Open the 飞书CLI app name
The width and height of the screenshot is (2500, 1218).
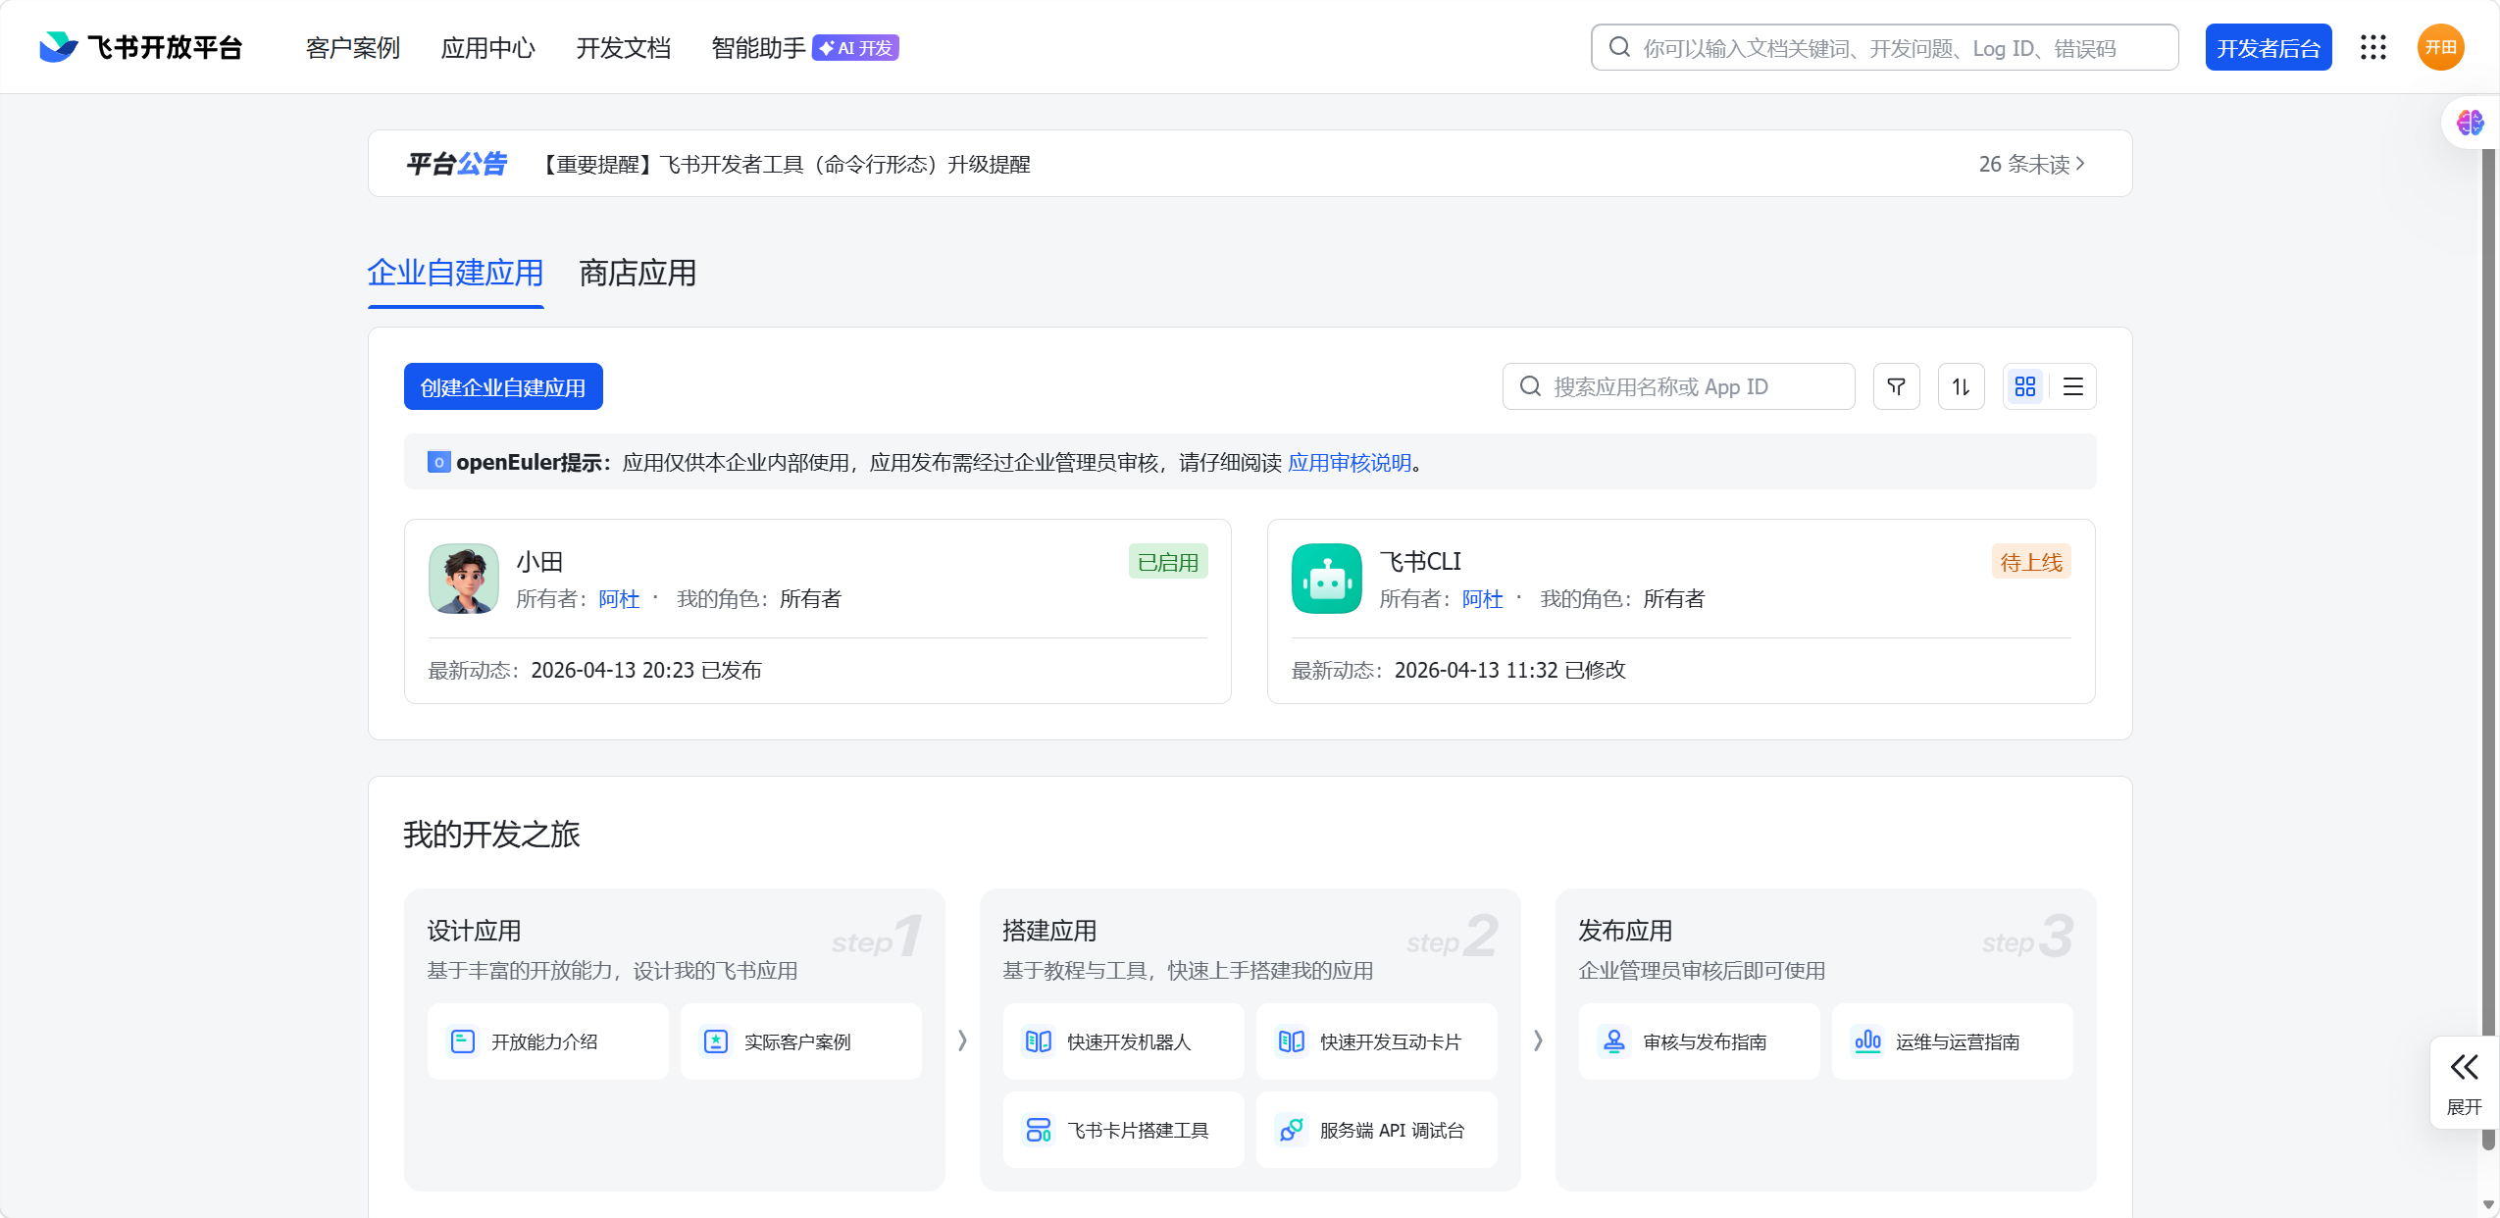point(1420,562)
